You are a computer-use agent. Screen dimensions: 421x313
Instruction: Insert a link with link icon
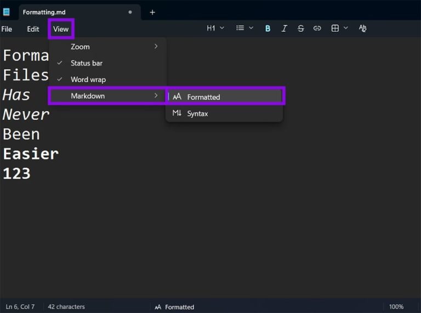pos(317,28)
